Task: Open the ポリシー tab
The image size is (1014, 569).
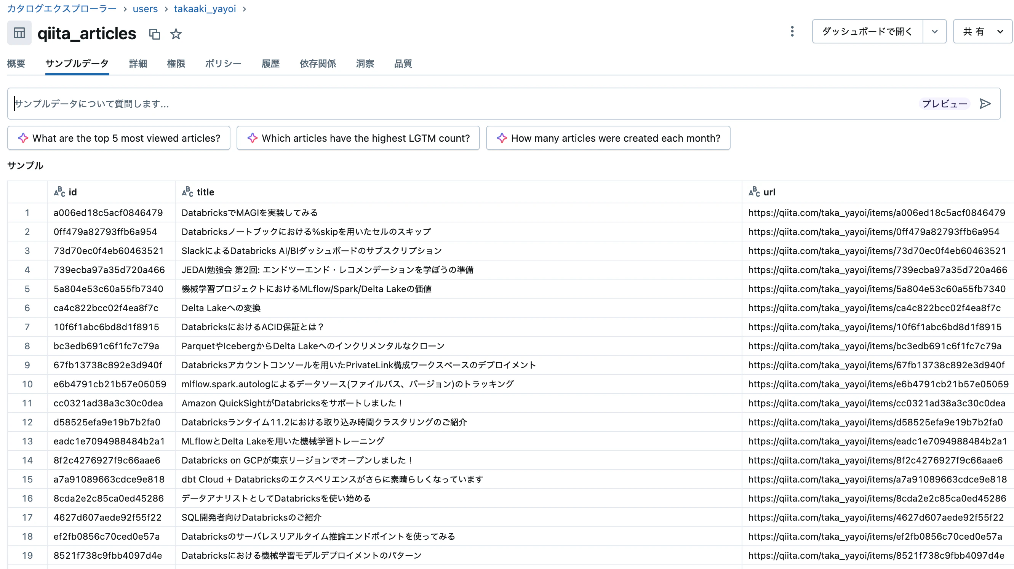Action: click(x=223, y=63)
